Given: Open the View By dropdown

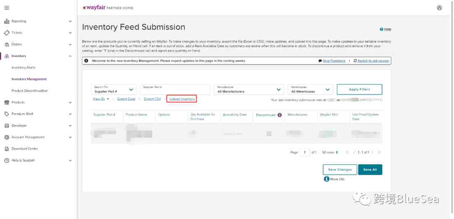Looking at the screenshot, I should (101, 99).
